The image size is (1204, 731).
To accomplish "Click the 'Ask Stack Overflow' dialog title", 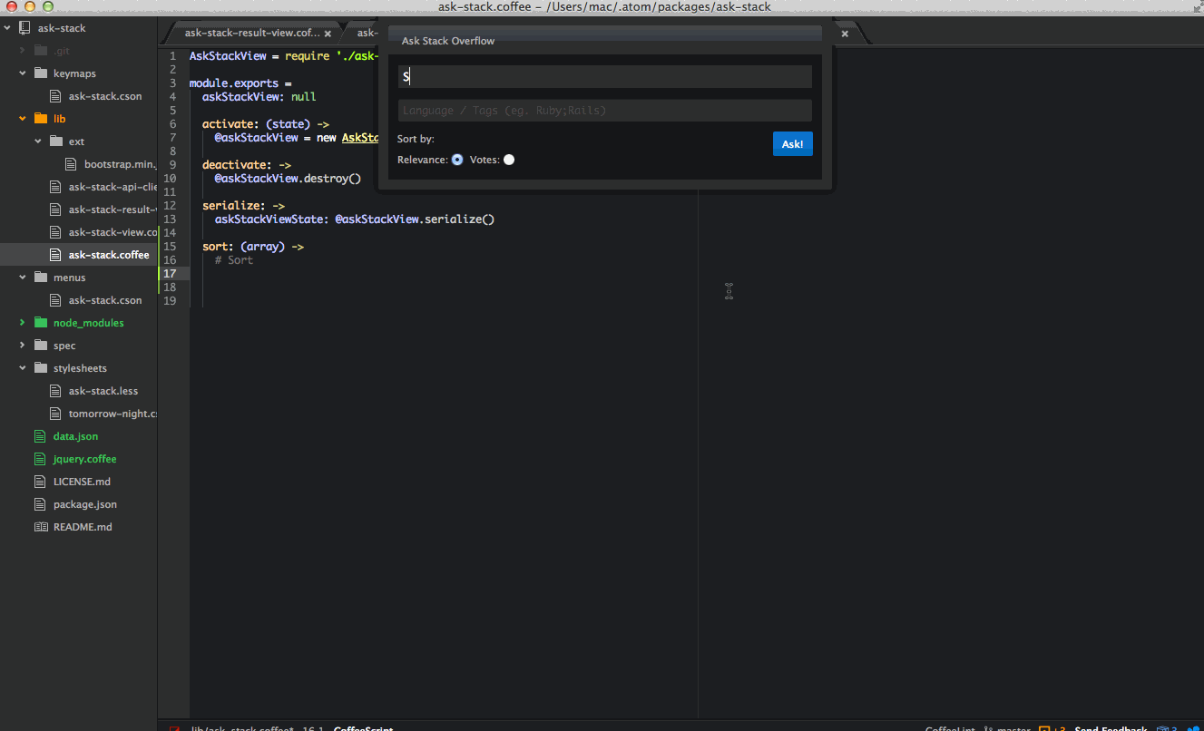I will pyautogui.click(x=448, y=41).
